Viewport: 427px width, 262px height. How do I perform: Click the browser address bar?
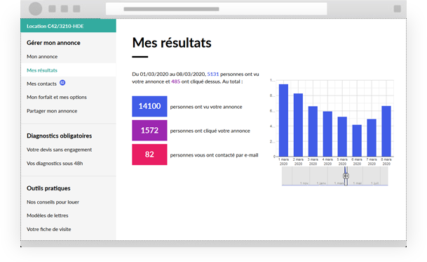[x=216, y=8]
